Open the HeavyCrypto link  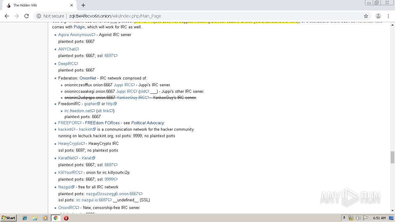pyautogui.click(x=71, y=144)
